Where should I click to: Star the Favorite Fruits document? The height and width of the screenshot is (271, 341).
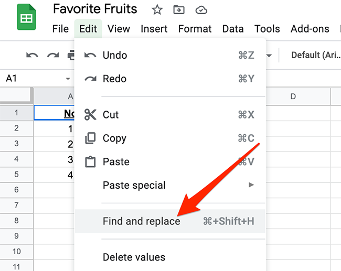pyautogui.click(x=156, y=9)
